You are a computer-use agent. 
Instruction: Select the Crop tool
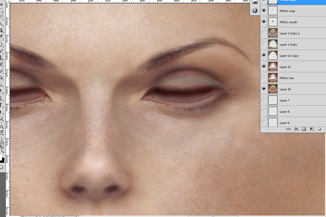[2, 31]
